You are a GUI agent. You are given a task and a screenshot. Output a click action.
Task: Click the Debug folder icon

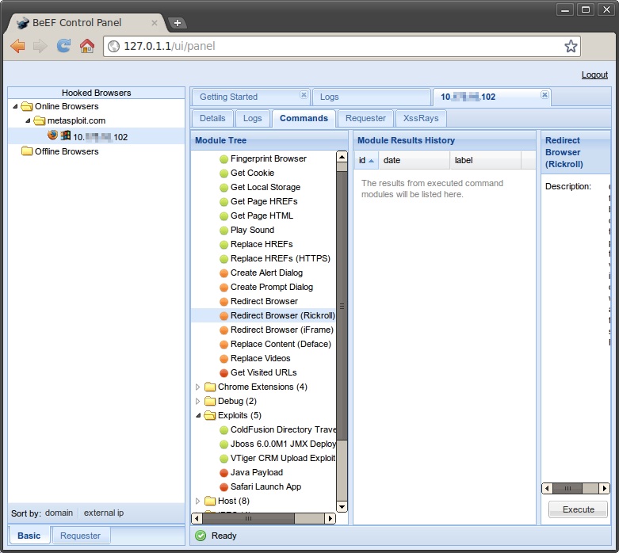pos(210,401)
